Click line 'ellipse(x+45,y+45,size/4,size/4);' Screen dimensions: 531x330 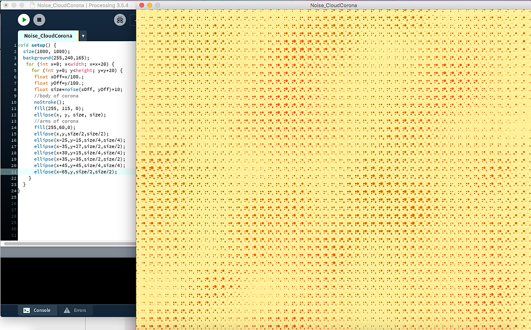tap(80, 165)
